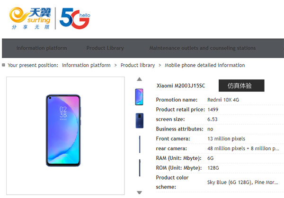Click Mobile phone detailed information breadcrumb
Image resolution: width=284 pixels, height=198 pixels.
[x=204, y=65]
